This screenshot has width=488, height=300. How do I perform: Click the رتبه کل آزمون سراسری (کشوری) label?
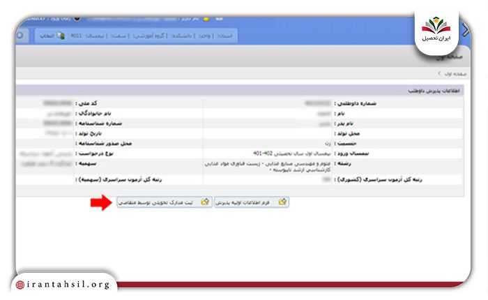(x=378, y=180)
